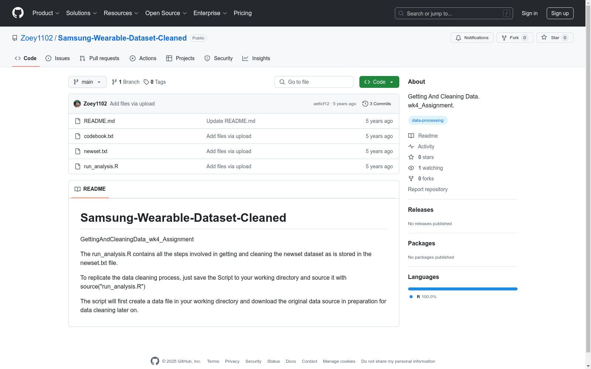The width and height of the screenshot is (591, 369).
Task: Open the Enterprise dropdown
Action: [x=210, y=13]
